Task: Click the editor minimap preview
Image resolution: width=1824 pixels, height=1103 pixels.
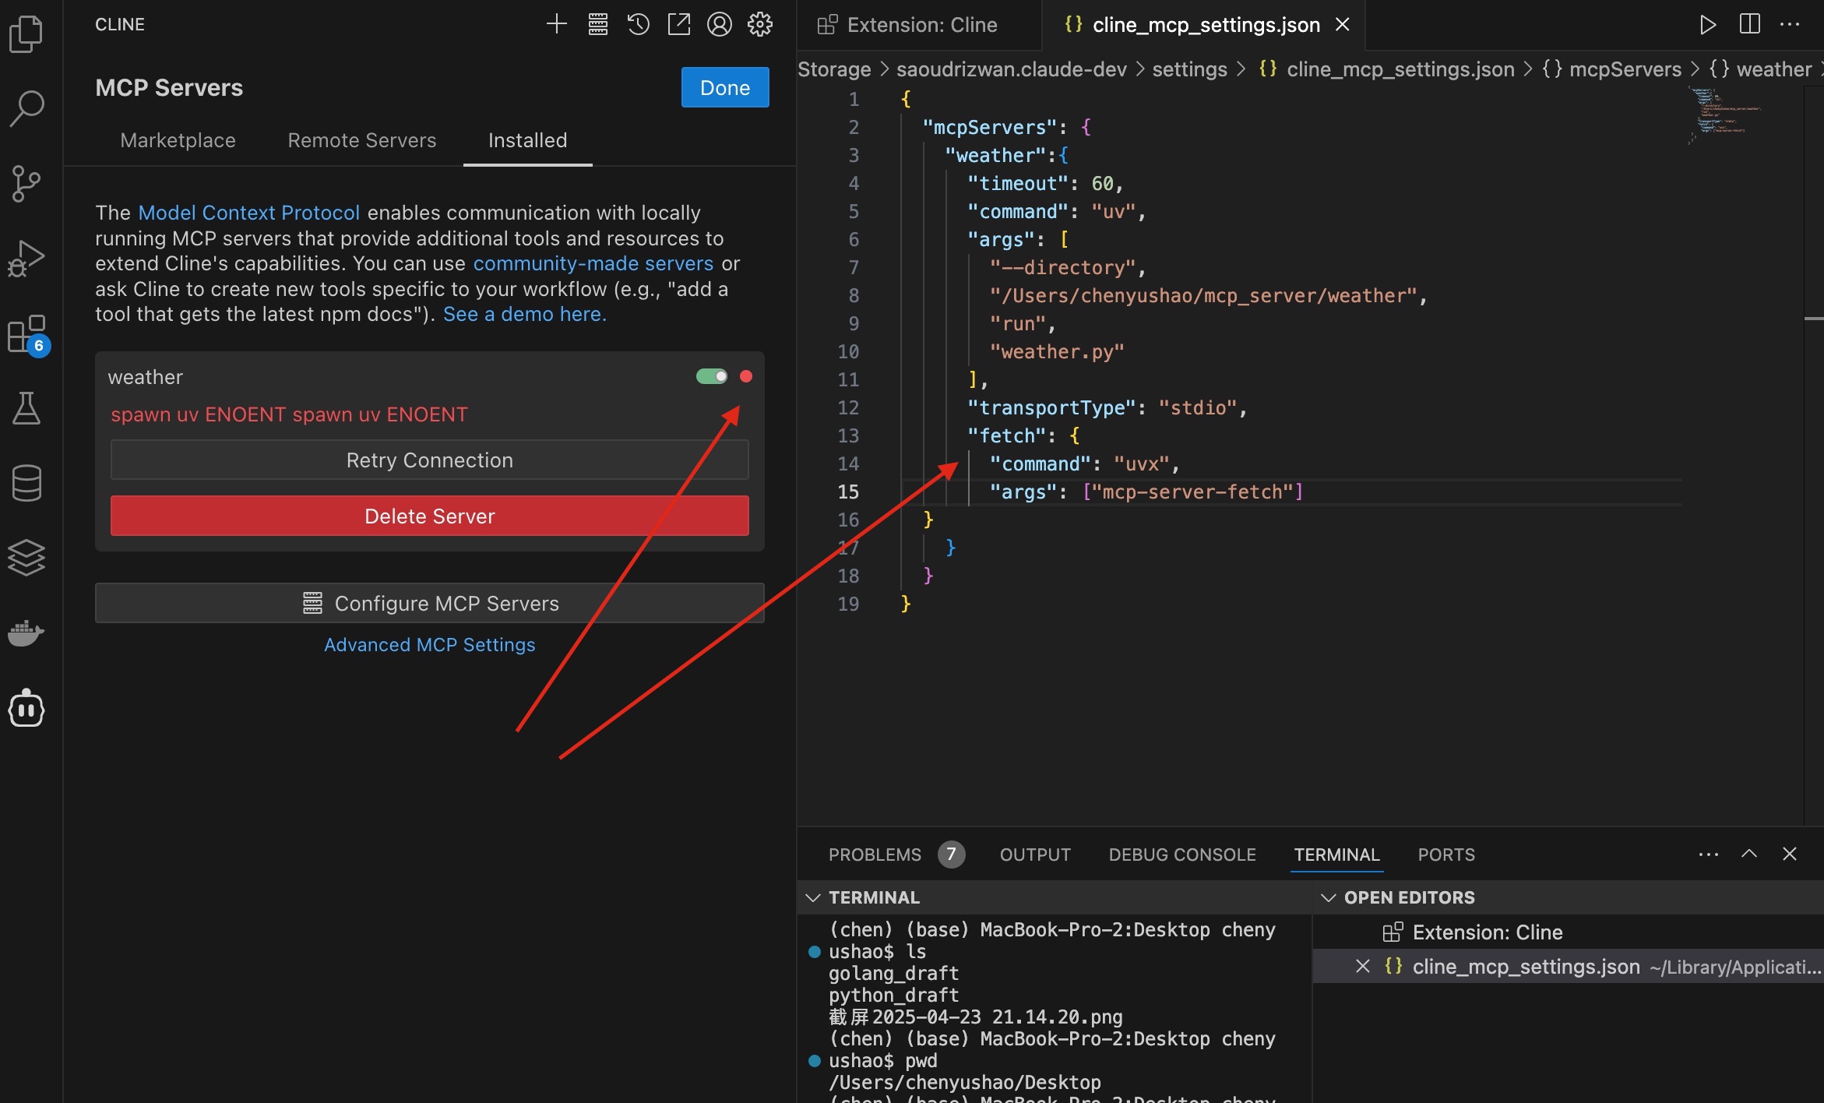Action: tap(1726, 115)
